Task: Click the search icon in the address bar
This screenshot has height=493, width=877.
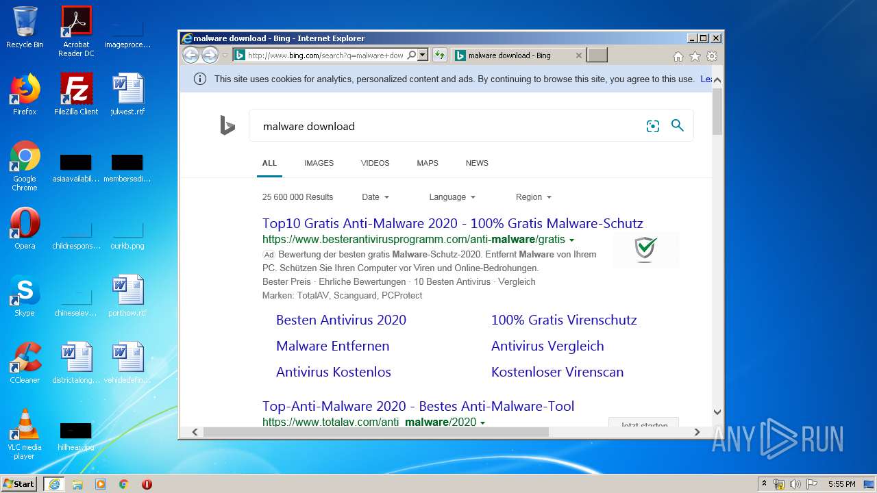Action: pyautogui.click(x=412, y=55)
